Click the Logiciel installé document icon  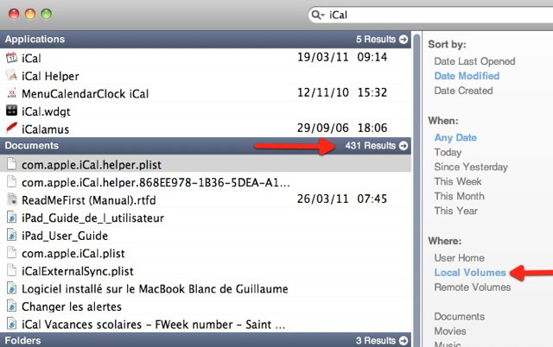[x=11, y=288]
